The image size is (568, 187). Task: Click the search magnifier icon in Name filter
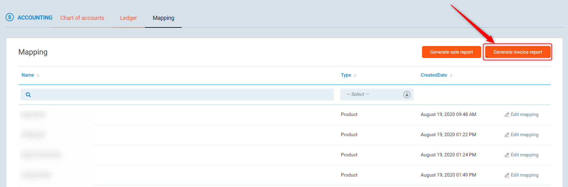click(x=28, y=95)
